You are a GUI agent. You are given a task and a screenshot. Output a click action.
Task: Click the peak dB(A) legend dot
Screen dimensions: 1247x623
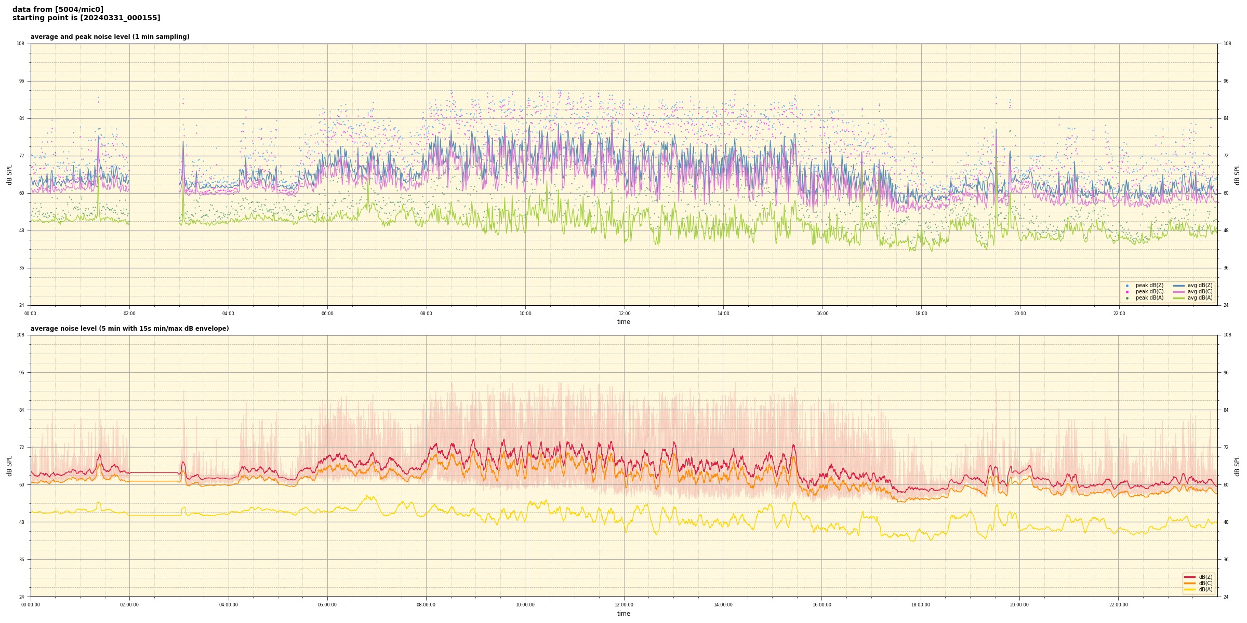[1127, 298]
